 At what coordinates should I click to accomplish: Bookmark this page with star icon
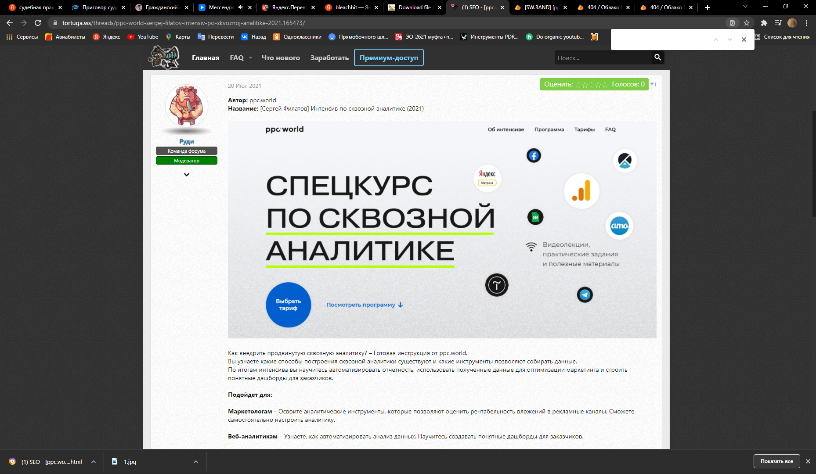click(x=747, y=23)
